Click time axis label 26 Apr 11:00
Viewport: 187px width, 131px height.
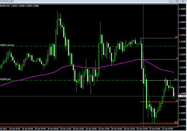click(66, 129)
